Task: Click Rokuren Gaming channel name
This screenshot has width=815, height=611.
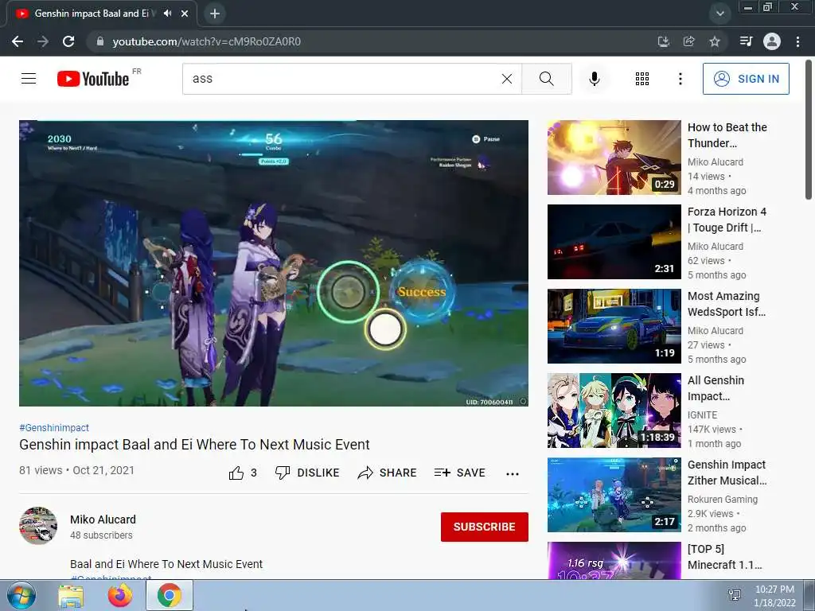Action: click(x=723, y=500)
